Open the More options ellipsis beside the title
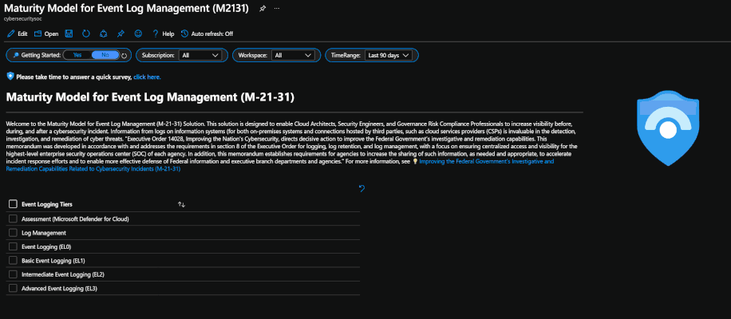Screen dimensions: 731x319 [x=277, y=9]
